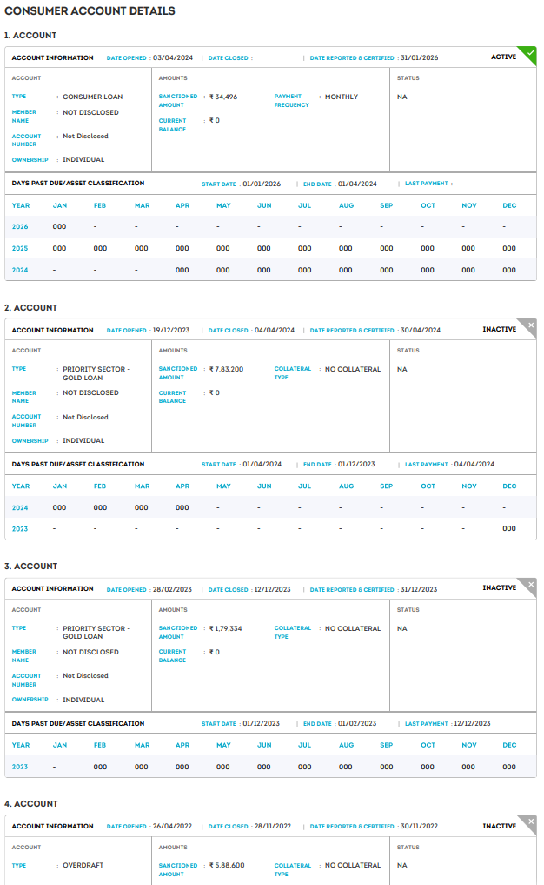Click the green checkmark badge on Account 1

(530, 54)
